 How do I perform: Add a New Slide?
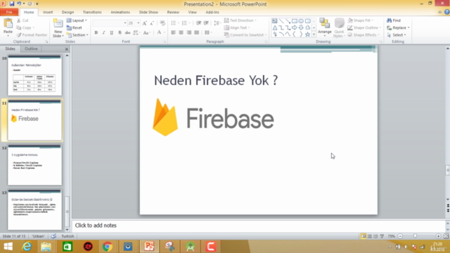click(x=58, y=28)
